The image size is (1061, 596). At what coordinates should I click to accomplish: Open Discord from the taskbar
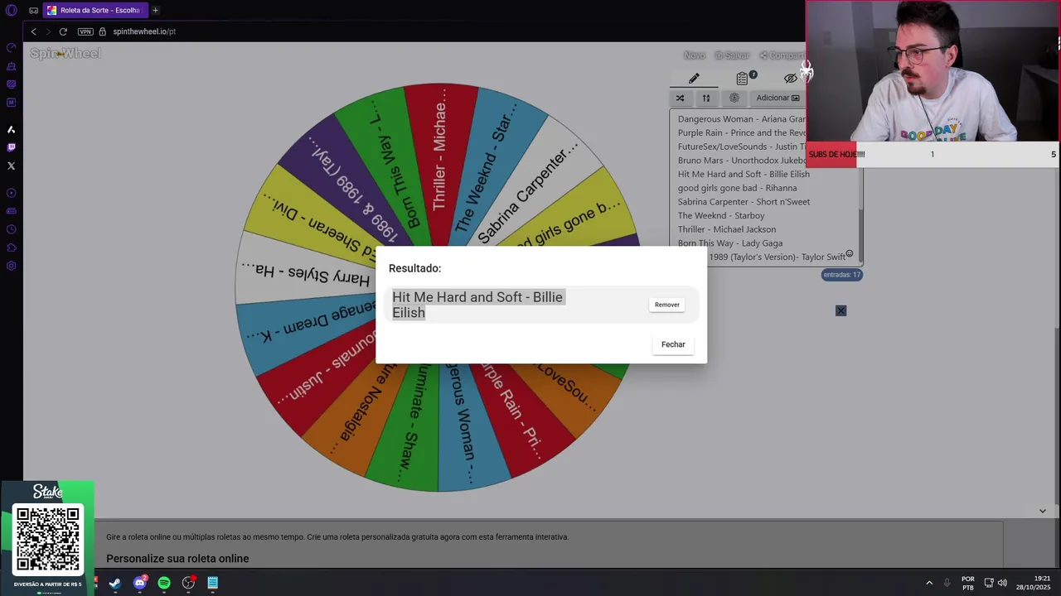pyautogui.click(x=139, y=583)
